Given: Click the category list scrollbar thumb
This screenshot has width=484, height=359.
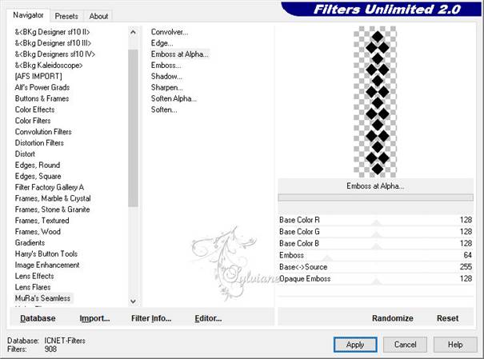Looking at the screenshot, I should 133,128.
